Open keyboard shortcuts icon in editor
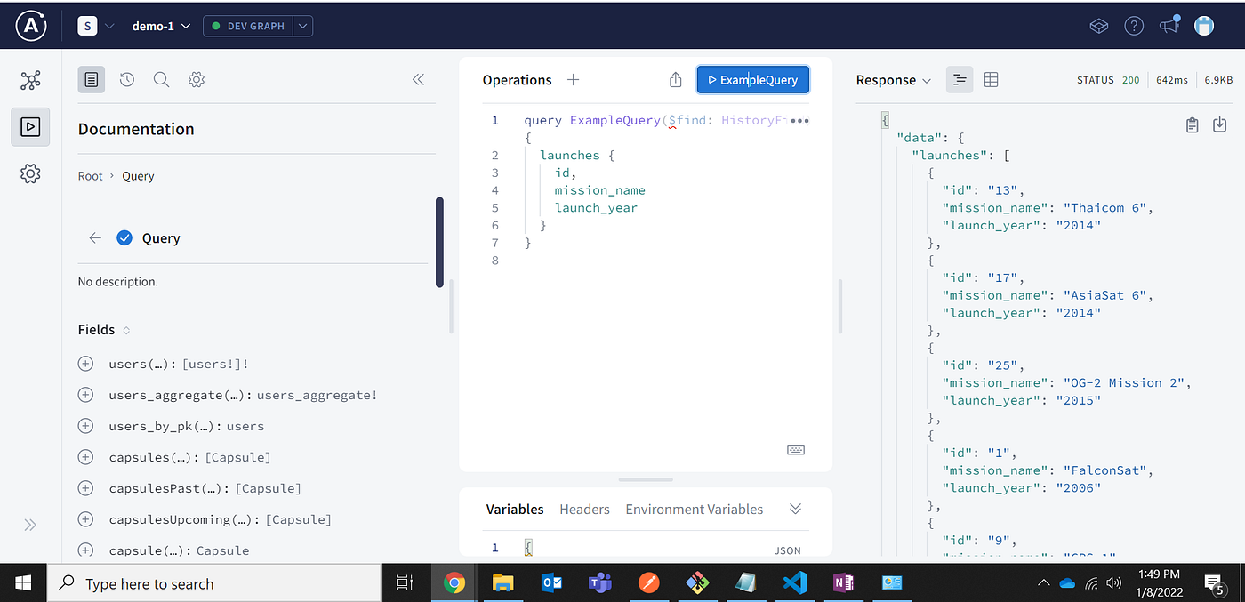1245x602 pixels. [796, 450]
